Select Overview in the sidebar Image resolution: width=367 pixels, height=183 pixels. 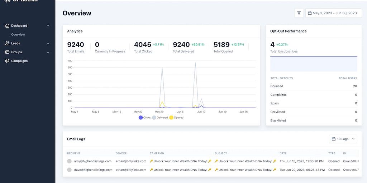click(18, 35)
